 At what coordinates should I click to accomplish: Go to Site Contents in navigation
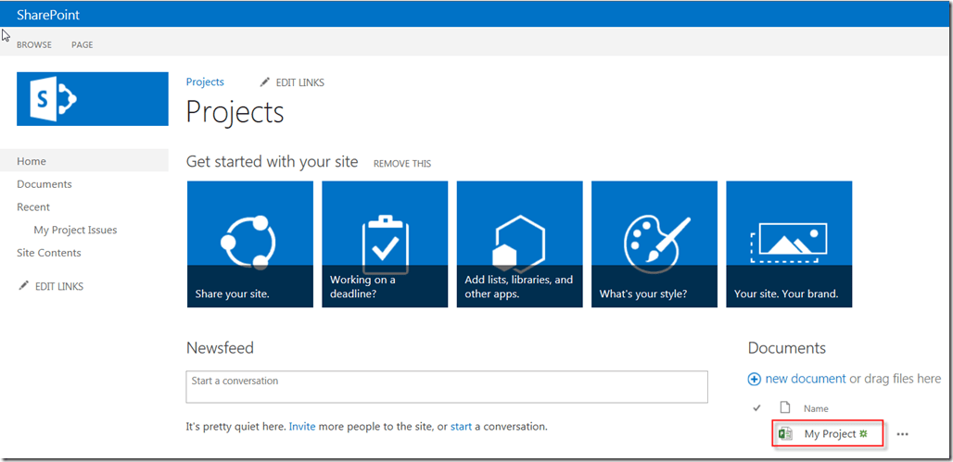pos(49,253)
